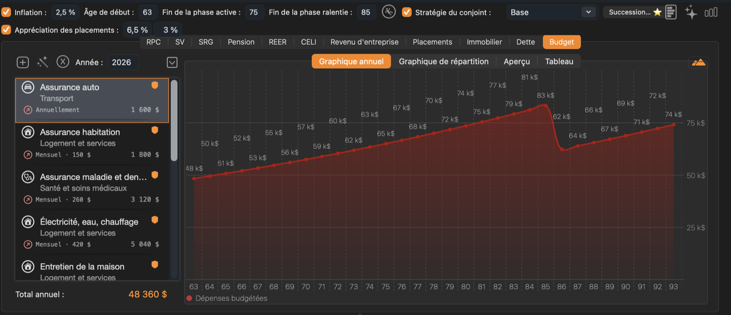This screenshot has width=731, height=315.
Task: Expand the dropdown arrow next to year 2026
Action: 172,62
